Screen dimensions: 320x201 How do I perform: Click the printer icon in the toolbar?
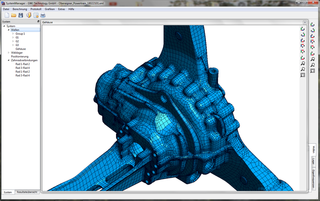pyautogui.click(x=43, y=15)
